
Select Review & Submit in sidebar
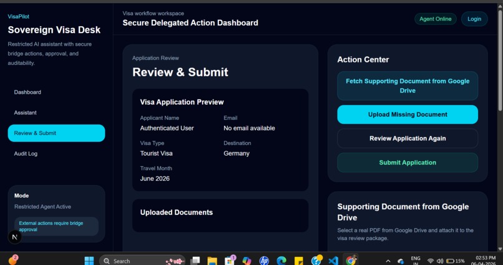click(56, 133)
